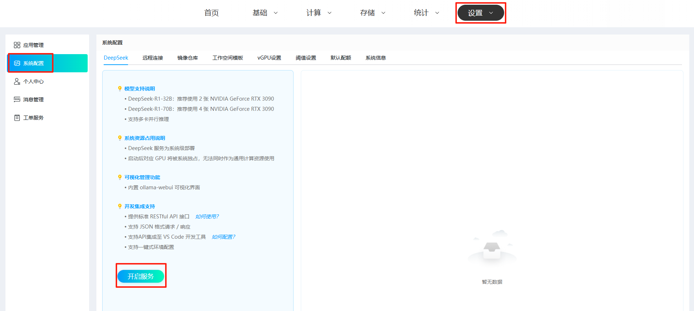
Task: Open the 如何配置? link
Action: pos(223,237)
